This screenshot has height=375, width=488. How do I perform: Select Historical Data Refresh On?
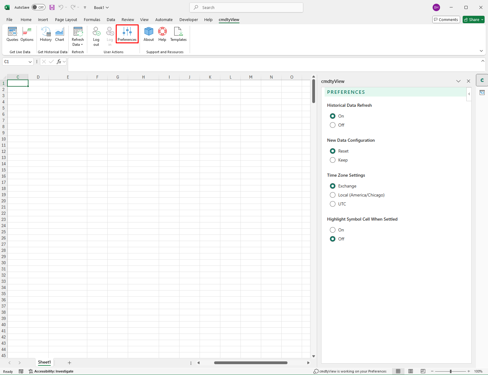tap(333, 116)
